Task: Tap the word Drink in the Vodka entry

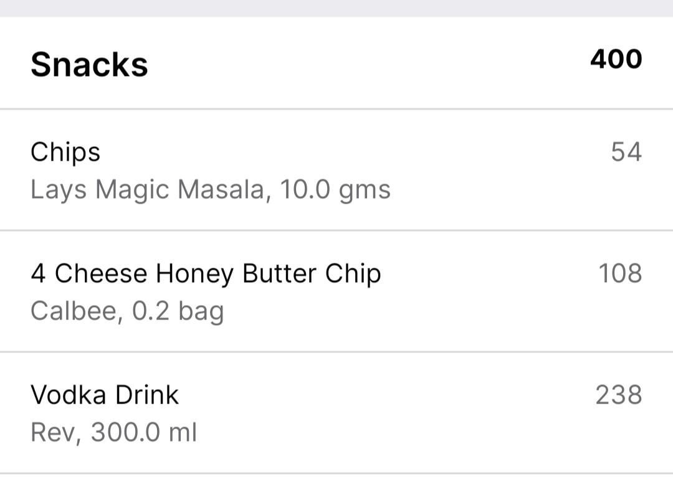Action: pyautogui.click(x=150, y=395)
